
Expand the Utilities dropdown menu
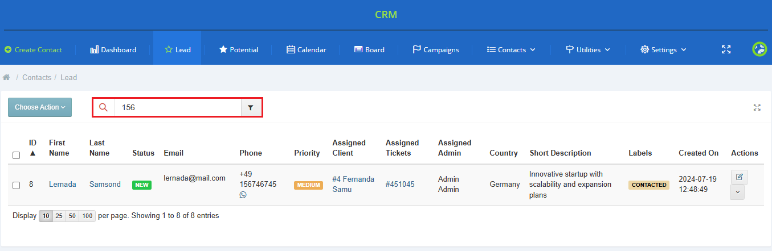pos(588,50)
